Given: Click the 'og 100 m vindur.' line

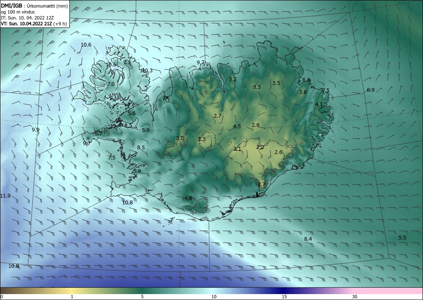Looking at the screenshot, I should pyautogui.click(x=18, y=12).
